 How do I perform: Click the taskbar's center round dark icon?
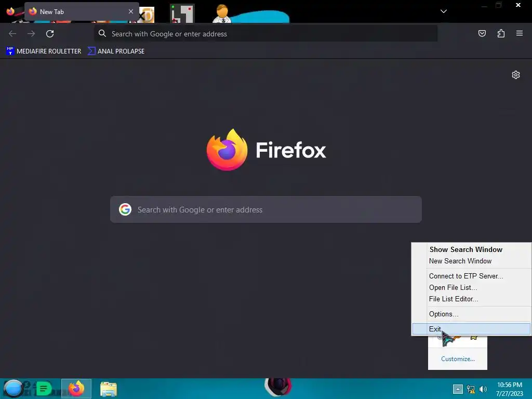[278, 387]
